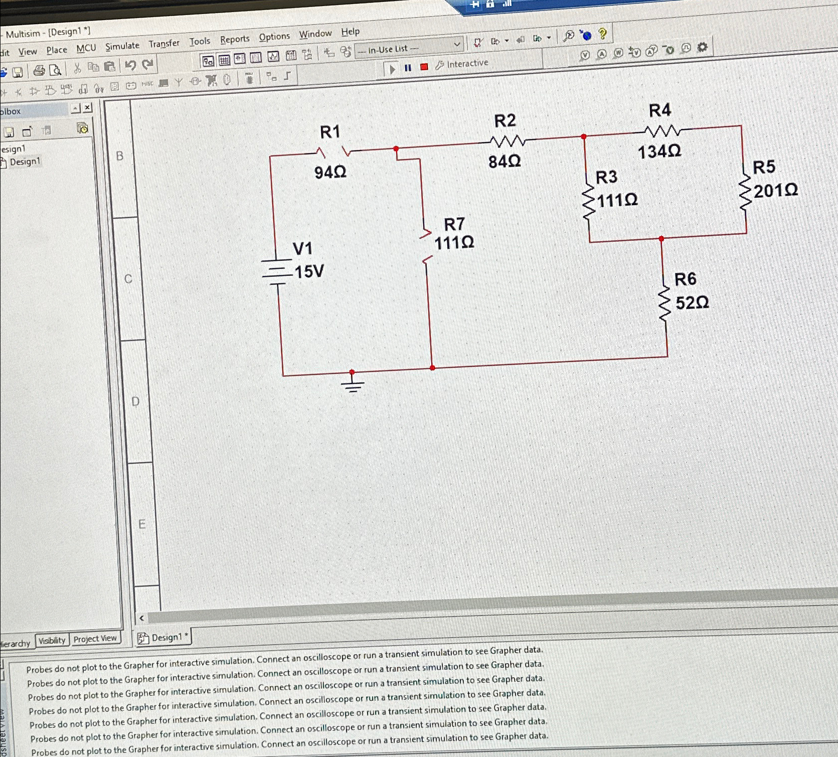838x757 pixels.
Task: Open the globe educational website icon
Action: pyautogui.click(x=586, y=35)
